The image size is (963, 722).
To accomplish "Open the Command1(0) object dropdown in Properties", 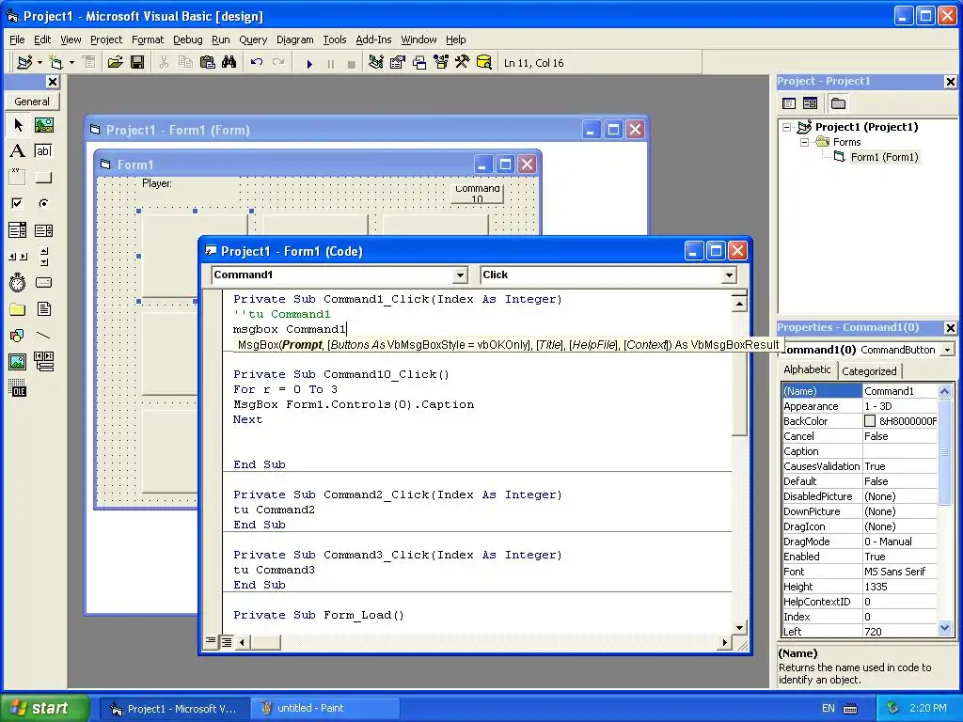I will (x=947, y=350).
